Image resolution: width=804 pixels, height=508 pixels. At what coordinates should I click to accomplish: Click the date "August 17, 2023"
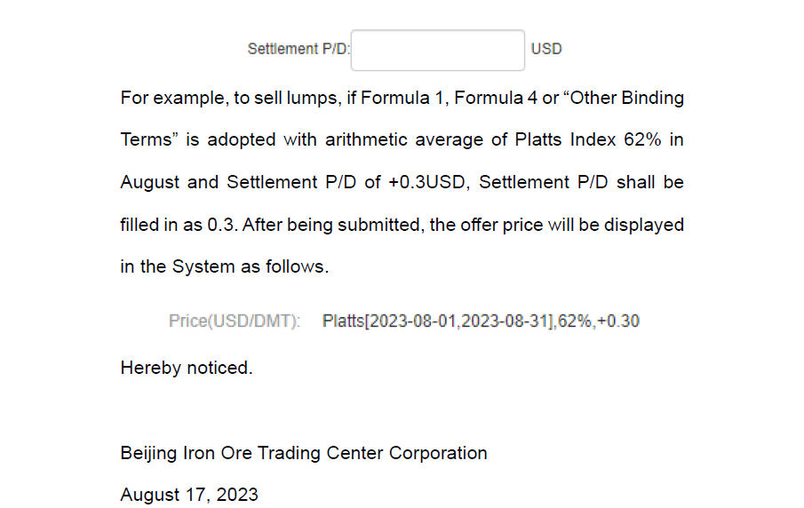[189, 495]
